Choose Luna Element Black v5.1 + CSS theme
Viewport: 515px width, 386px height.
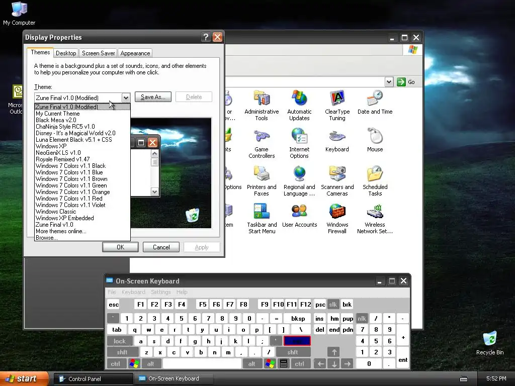(x=82, y=140)
